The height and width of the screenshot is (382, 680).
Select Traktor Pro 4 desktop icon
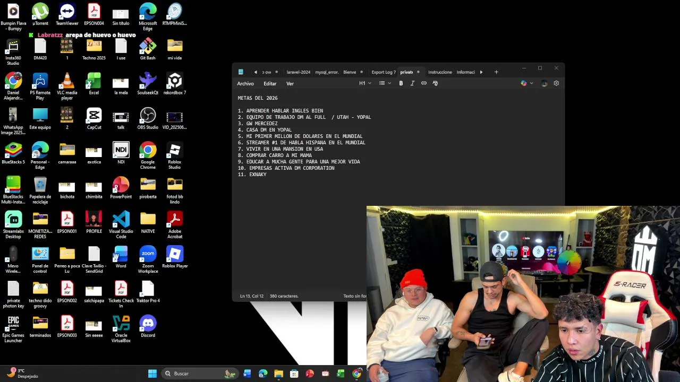(148, 292)
